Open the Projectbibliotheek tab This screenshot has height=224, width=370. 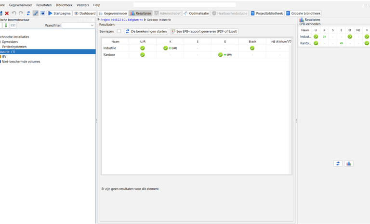266,13
